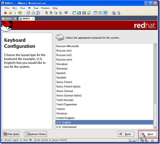The width and height of the screenshot is (160, 144).
Task: Open the VM menu
Action: pyautogui.click(x=29, y=8)
